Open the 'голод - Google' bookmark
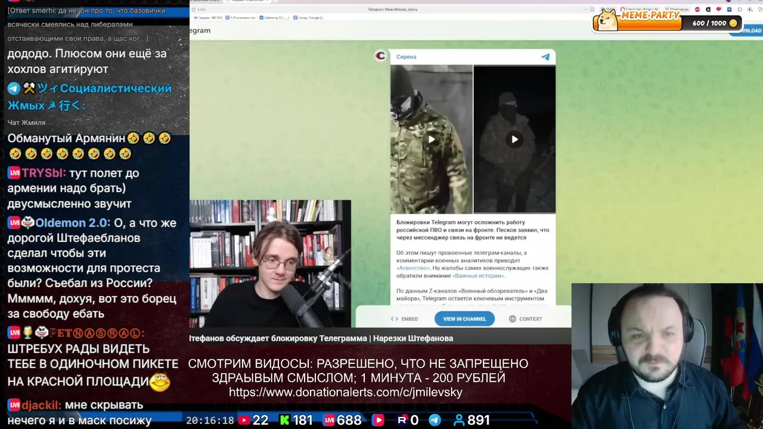 308,18
